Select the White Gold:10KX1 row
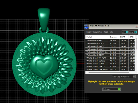 [x=110, y=61]
